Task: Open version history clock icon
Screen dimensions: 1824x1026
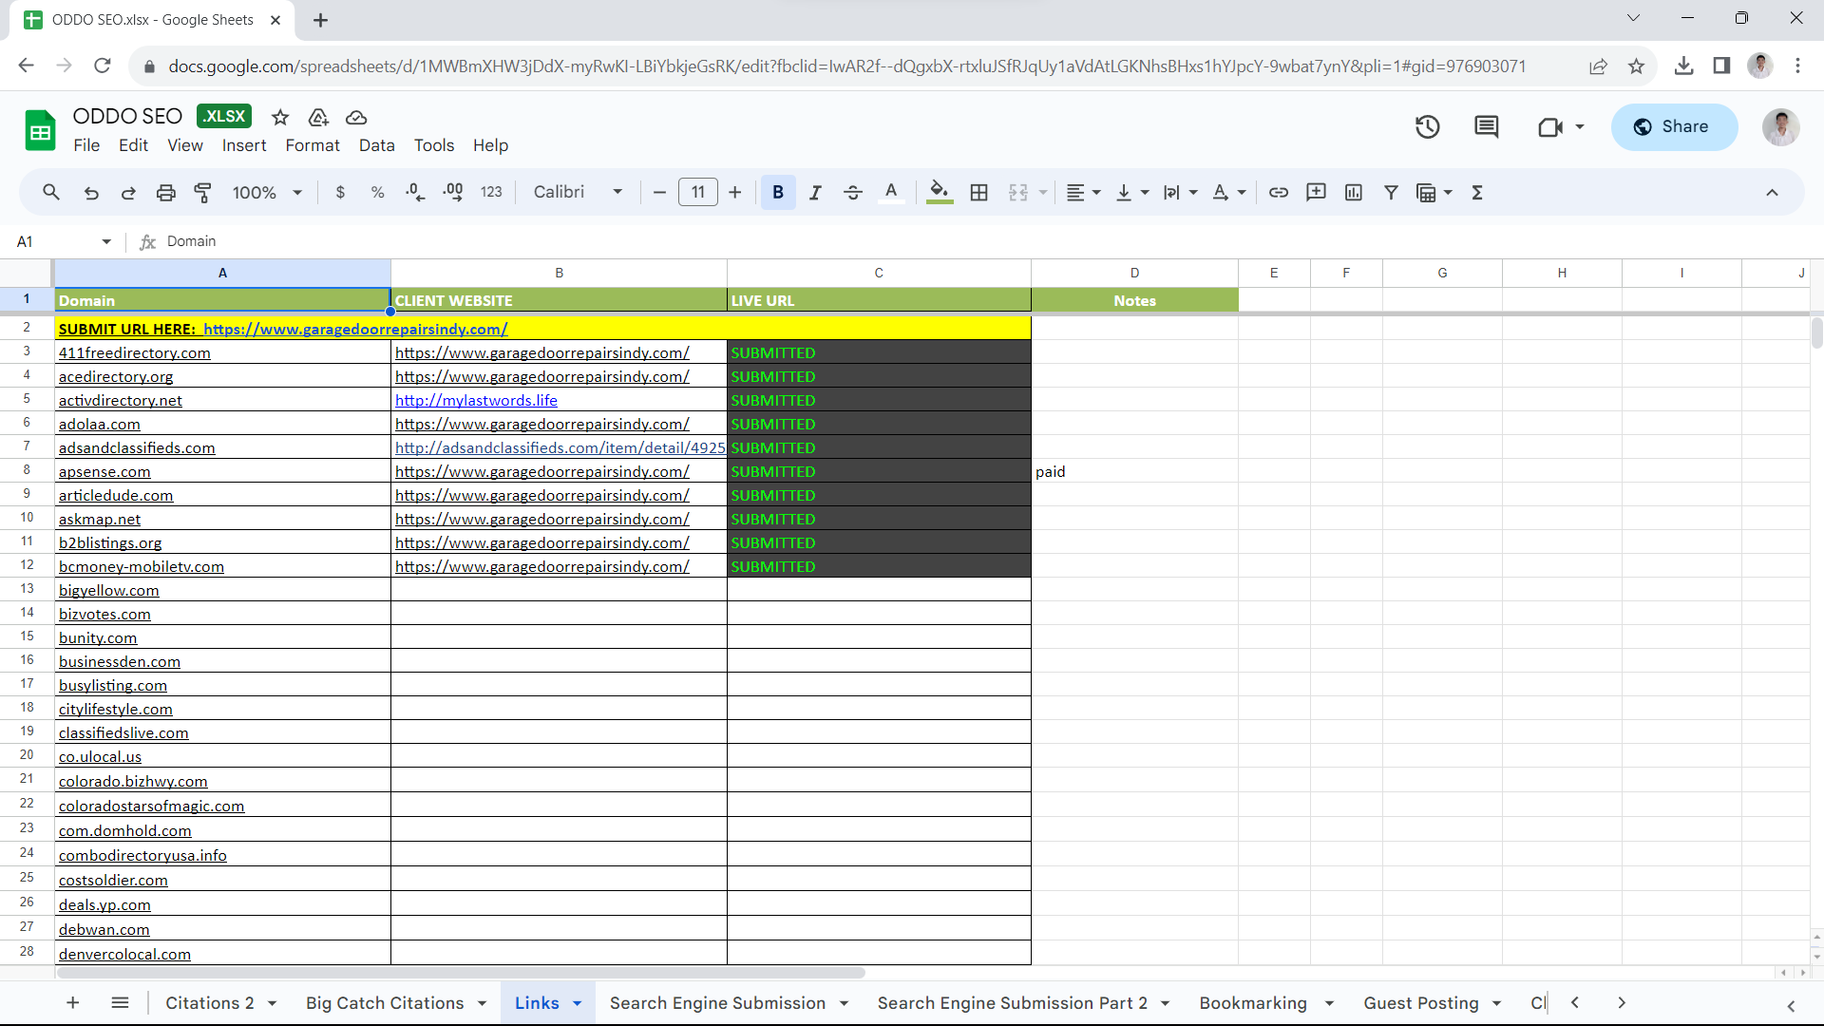Action: click(x=1427, y=126)
